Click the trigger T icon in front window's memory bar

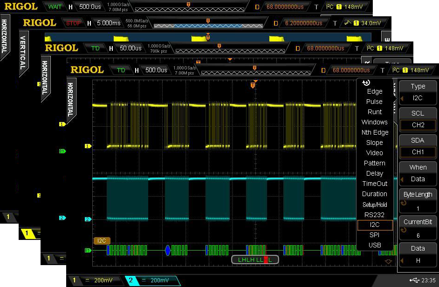(254, 68)
